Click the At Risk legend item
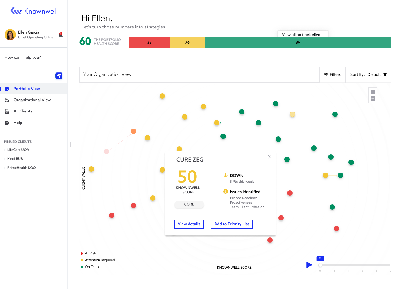This screenshot has width=407, height=289. coord(88,253)
